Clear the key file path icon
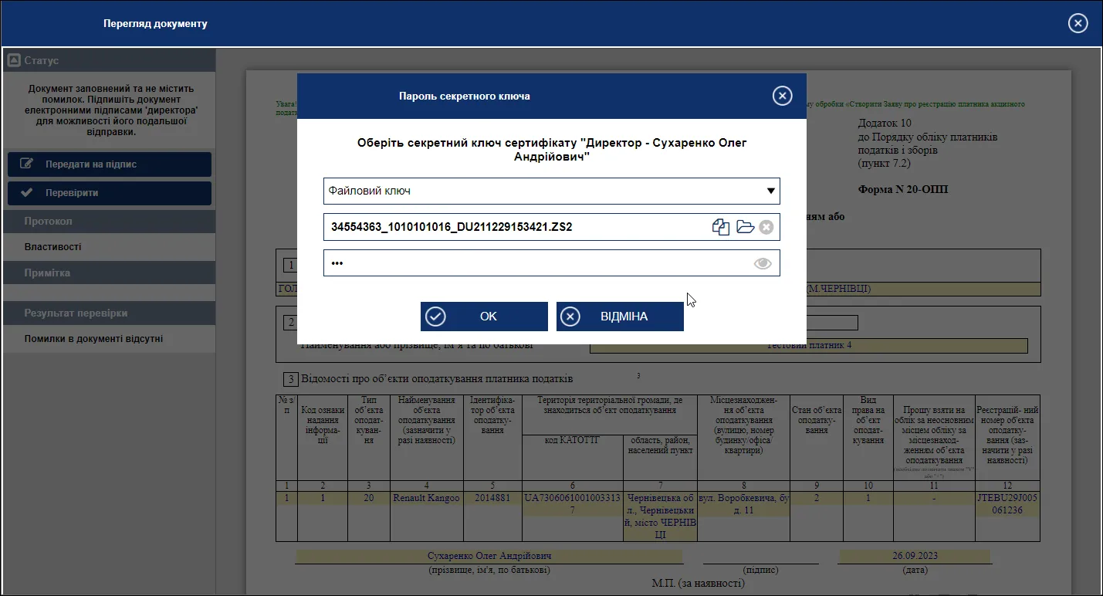 click(766, 227)
